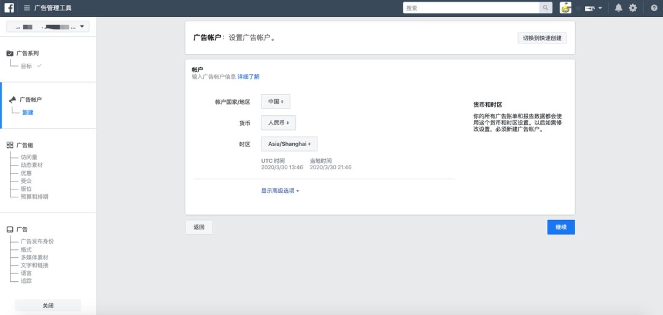Select 追踪 in the sidebar
The height and width of the screenshot is (315, 663).
26,281
